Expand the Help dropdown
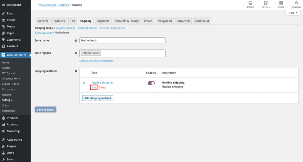The height and width of the screenshot is (162, 303). coord(293,13)
